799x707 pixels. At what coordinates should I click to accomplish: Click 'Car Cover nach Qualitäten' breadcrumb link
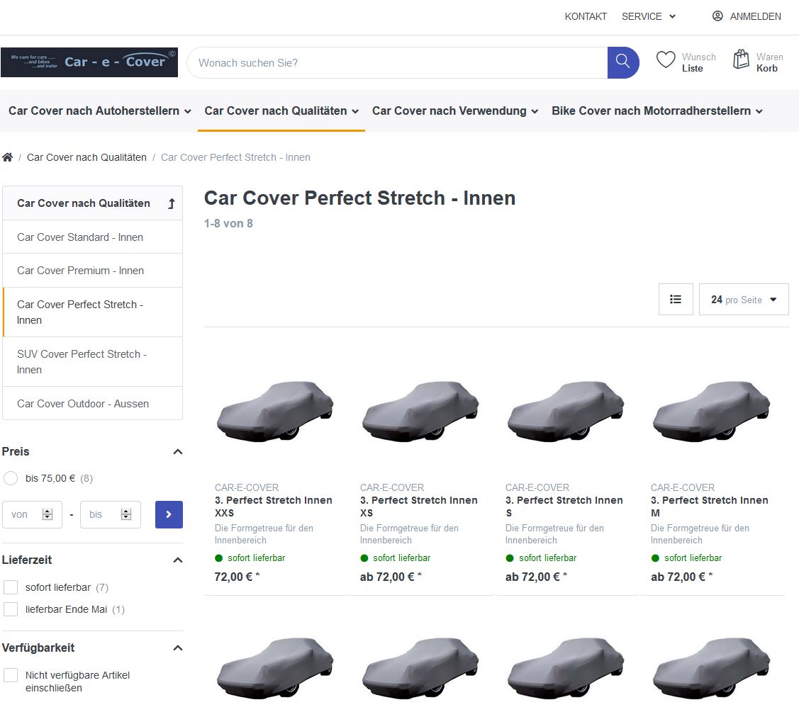[86, 157]
